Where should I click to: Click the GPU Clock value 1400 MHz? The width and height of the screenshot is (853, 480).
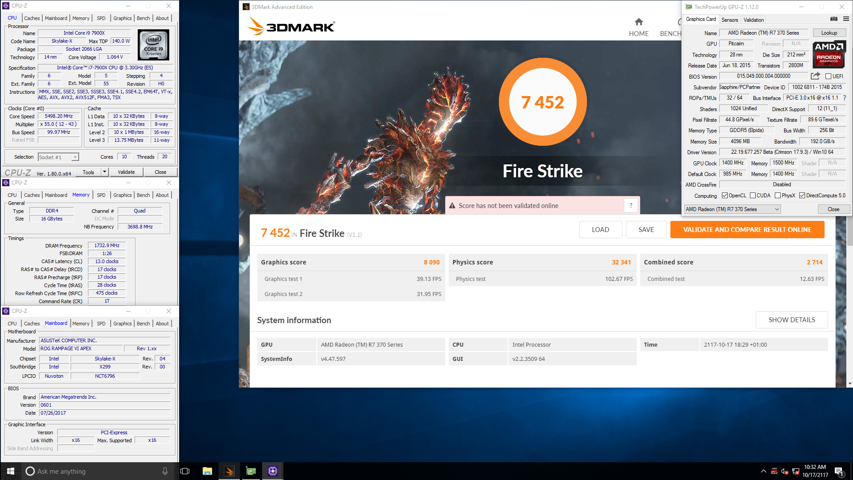point(733,163)
